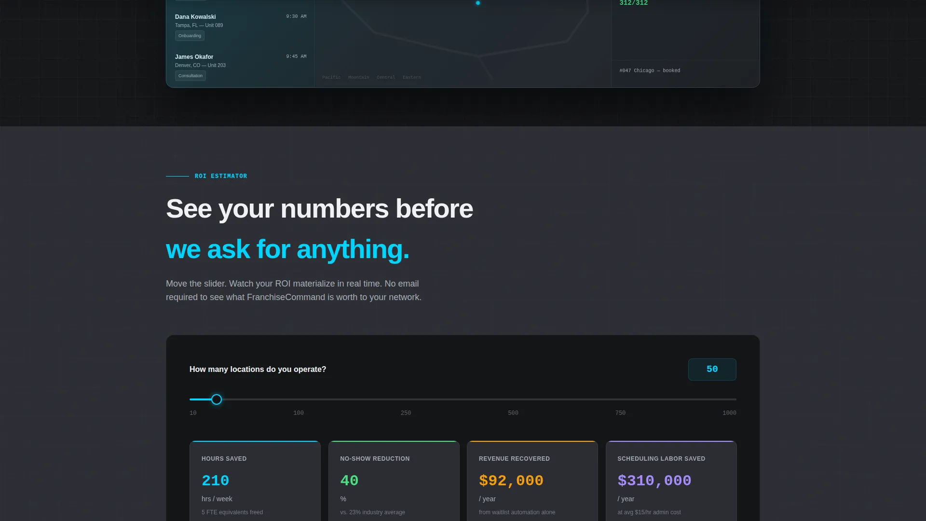This screenshot has width=926, height=521.
Task: Click the Consultation tag on James Okafor
Action: (191, 76)
